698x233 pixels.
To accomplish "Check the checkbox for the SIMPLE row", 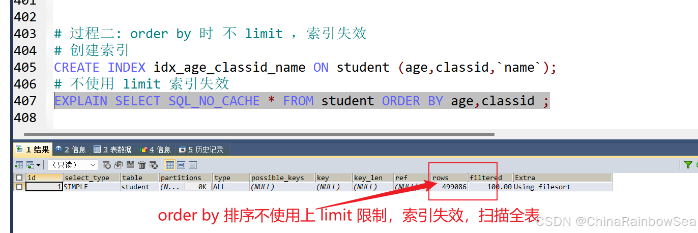I will click(19, 187).
